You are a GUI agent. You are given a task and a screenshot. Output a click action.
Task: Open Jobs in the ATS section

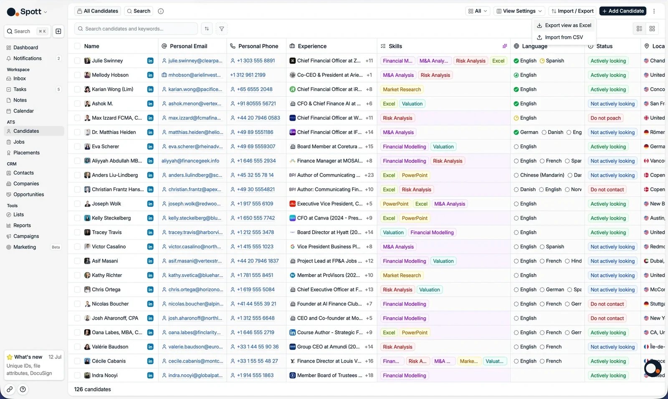pos(19,142)
